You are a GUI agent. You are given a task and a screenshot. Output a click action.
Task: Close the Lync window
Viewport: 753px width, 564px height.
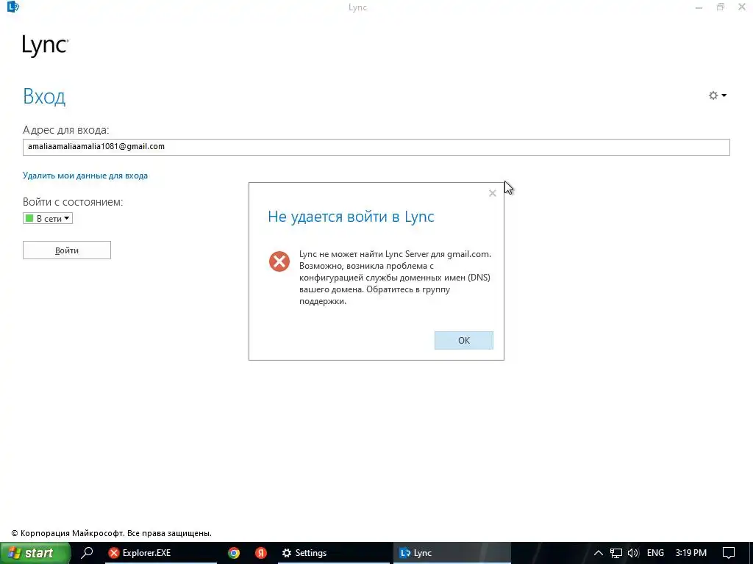[742, 7]
